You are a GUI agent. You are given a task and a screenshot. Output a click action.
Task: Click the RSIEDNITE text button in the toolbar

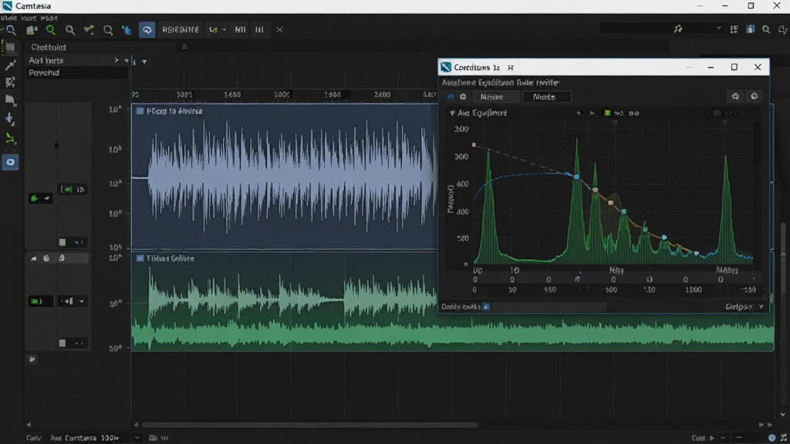181,30
